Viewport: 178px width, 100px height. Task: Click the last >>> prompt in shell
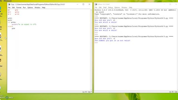click(96, 42)
